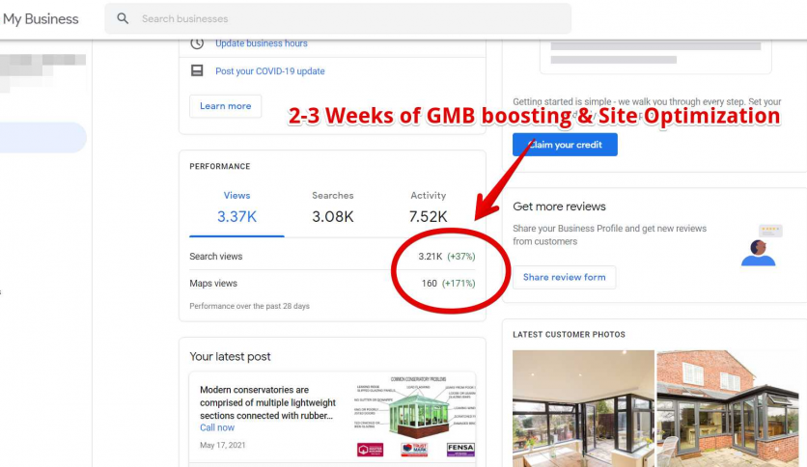Viewport: 807px width, 467px height.
Task: Click the Modern conservatories post text
Action: pos(267,402)
